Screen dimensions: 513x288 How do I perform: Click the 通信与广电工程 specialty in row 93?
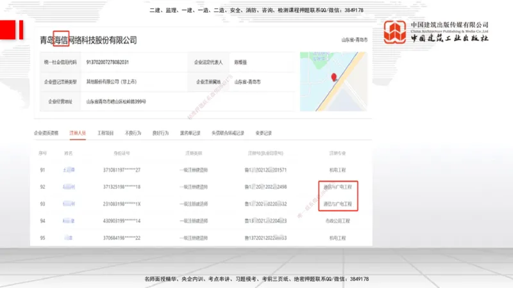coord(338,204)
